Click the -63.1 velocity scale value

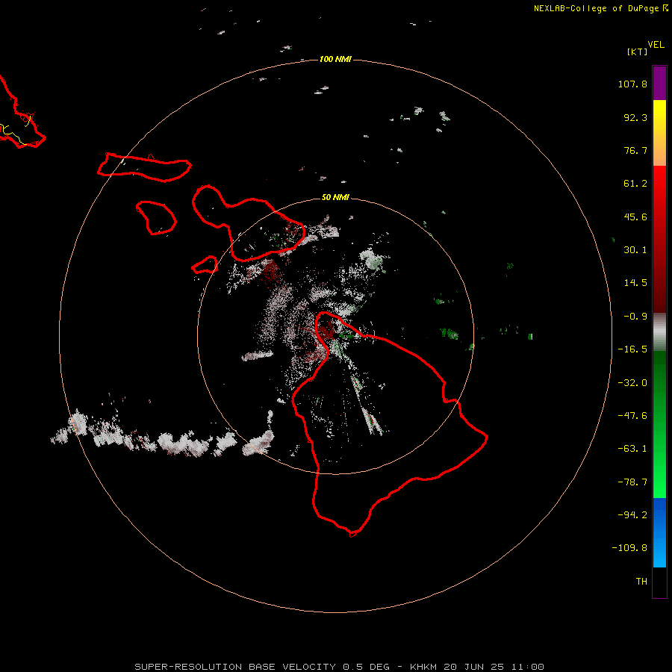[632, 449]
